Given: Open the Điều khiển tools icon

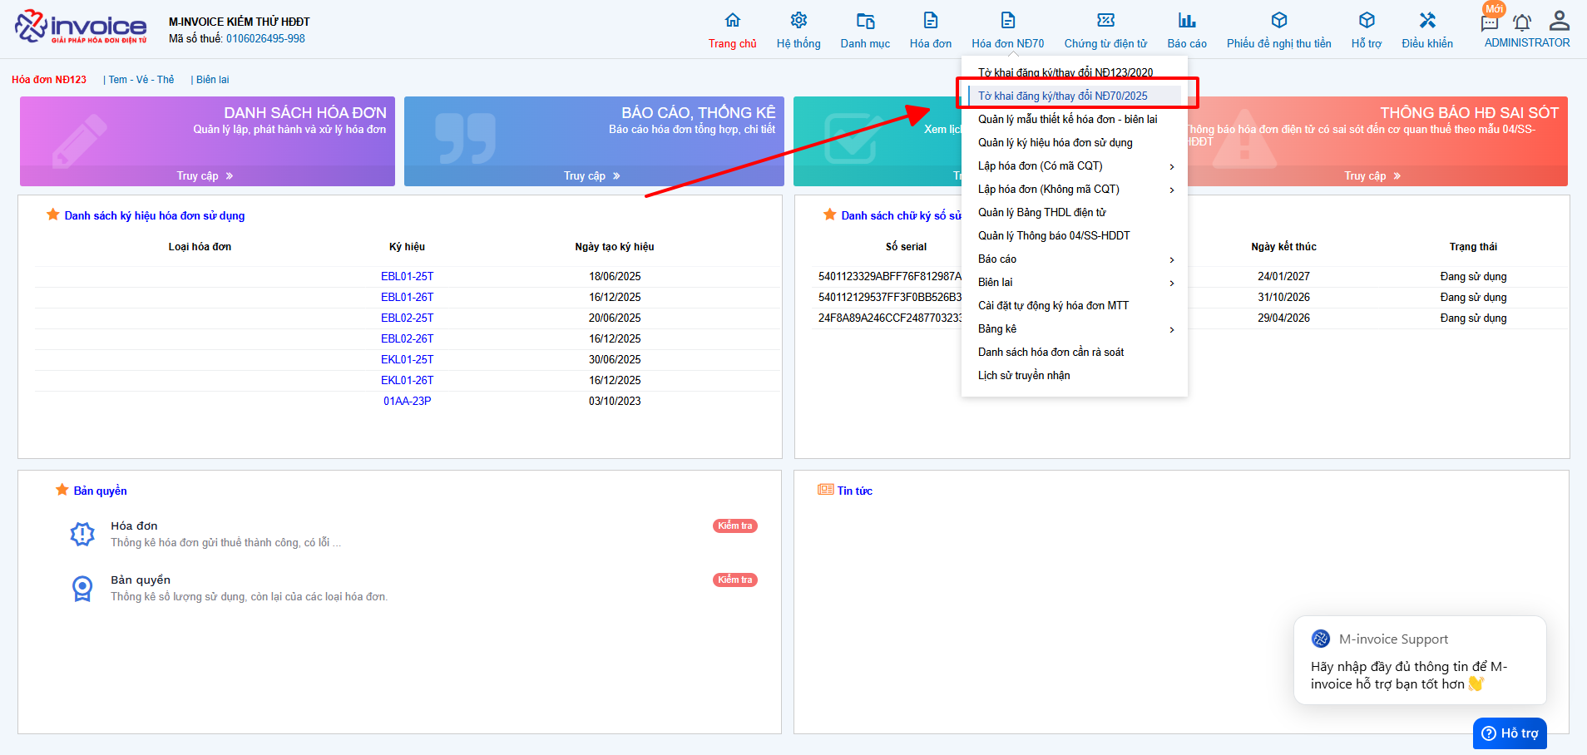Looking at the screenshot, I should (1427, 21).
